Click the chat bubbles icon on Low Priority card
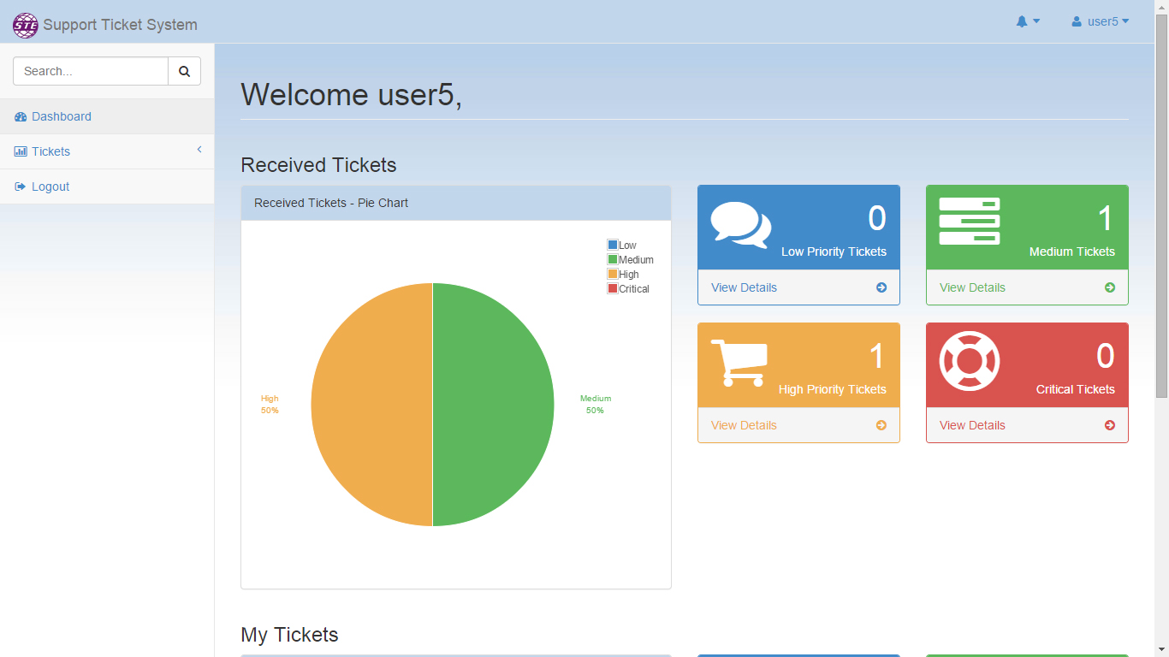Viewport: 1169px width, 657px height. (x=741, y=225)
